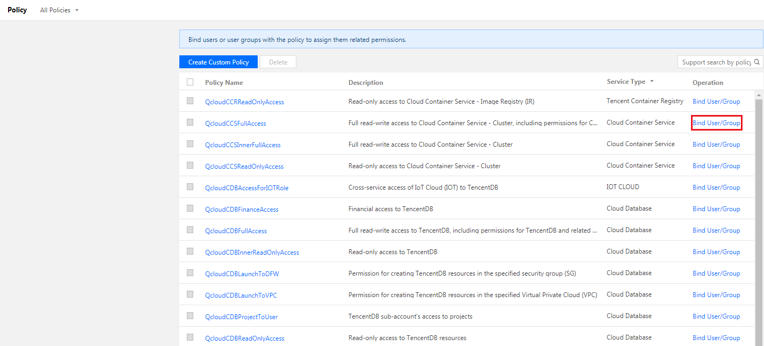The width and height of the screenshot is (764, 346).
Task: Open the QcloudCDBFinanceAccess policy link
Action: [242, 210]
